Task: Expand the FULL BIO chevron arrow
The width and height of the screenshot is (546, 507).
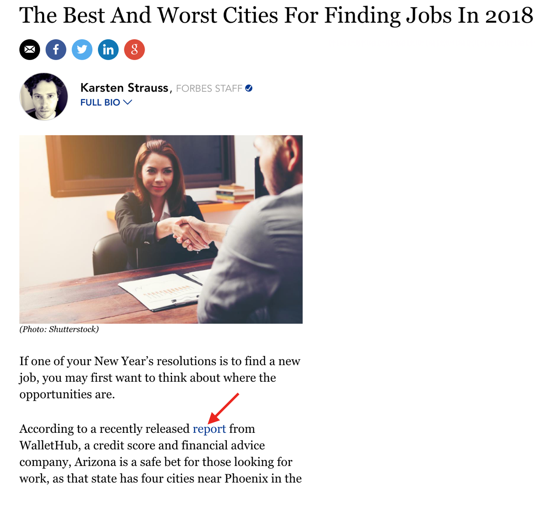Action: click(x=128, y=102)
